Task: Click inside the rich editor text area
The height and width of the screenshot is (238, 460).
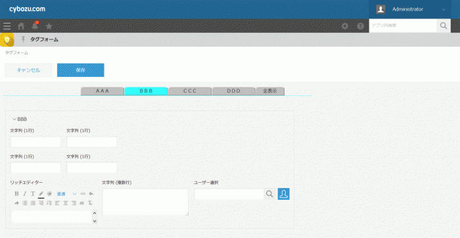Action: pyautogui.click(x=52, y=217)
